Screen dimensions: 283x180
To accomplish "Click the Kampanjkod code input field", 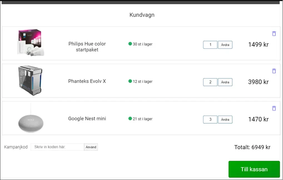I will (57, 147).
